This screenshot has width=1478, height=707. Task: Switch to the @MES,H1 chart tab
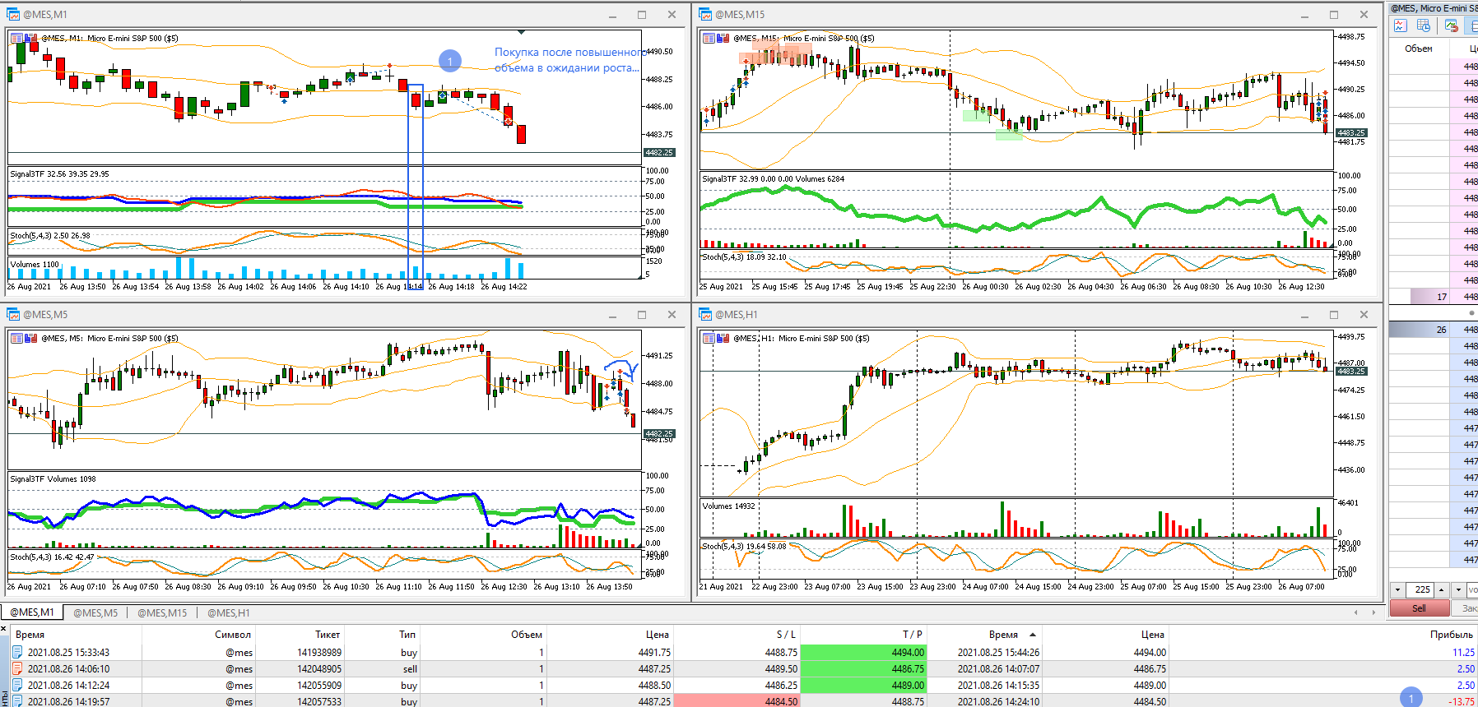coord(229,612)
